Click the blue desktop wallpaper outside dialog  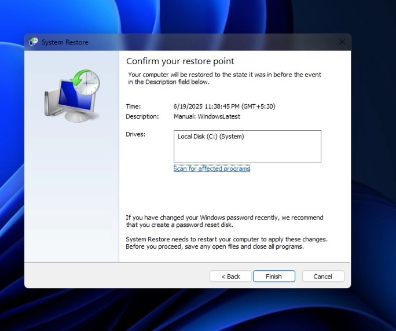[371, 174]
